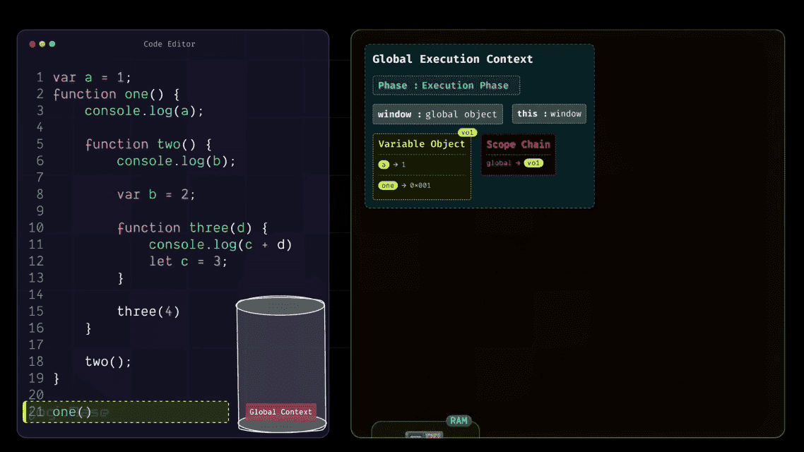Select the RAM memory chip icon
This screenshot has width=804, height=452.
[459, 421]
